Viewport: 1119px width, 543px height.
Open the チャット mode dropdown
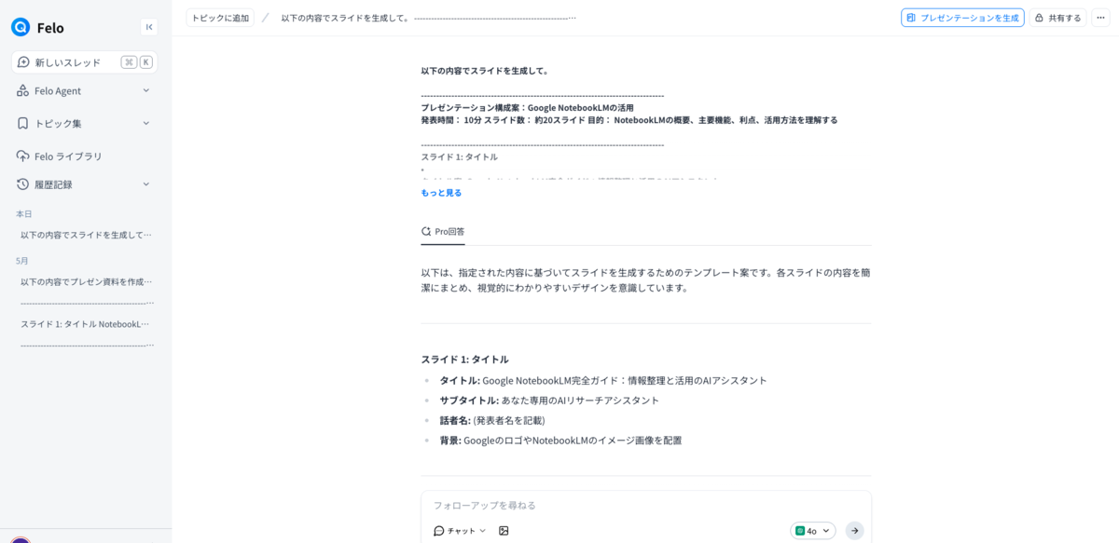coord(460,531)
